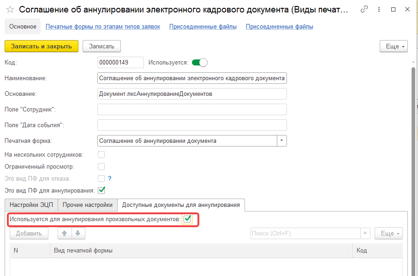418x276 pixels.
Task: Click the 'Поиск (Ctrl+F)' search field
Action: coord(305,234)
